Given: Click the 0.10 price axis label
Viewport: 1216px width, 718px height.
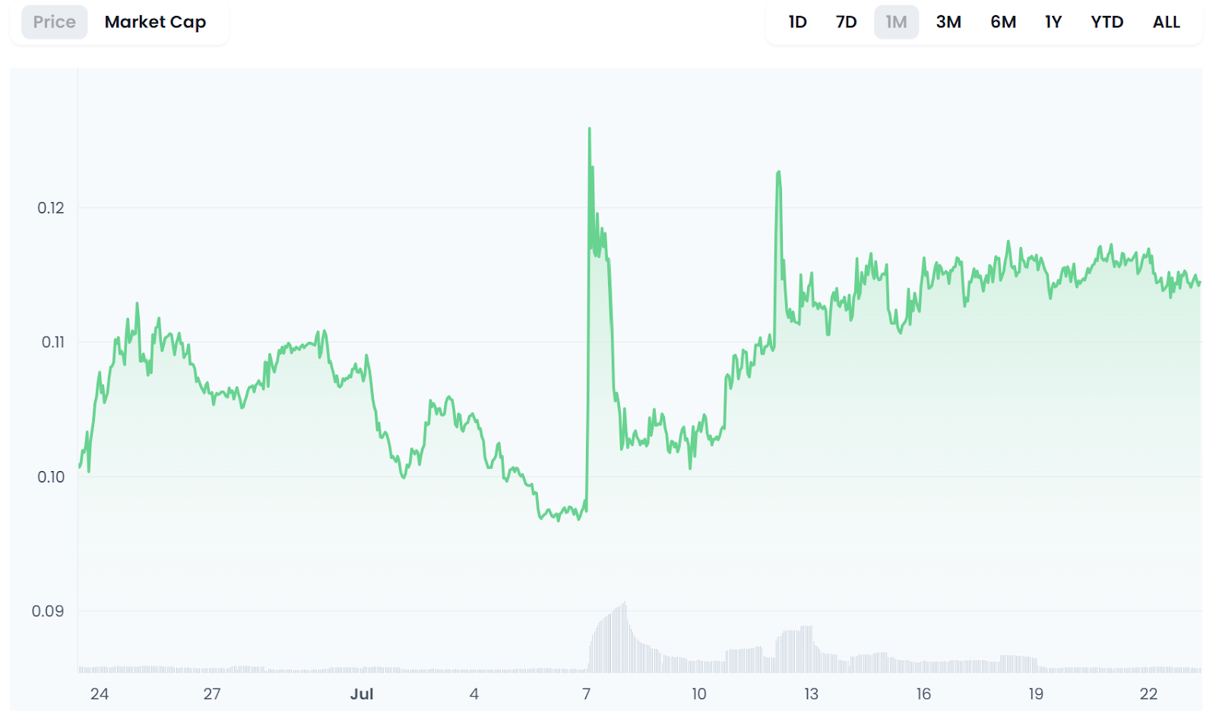Looking at the screenshot, I should click(51, 477).
